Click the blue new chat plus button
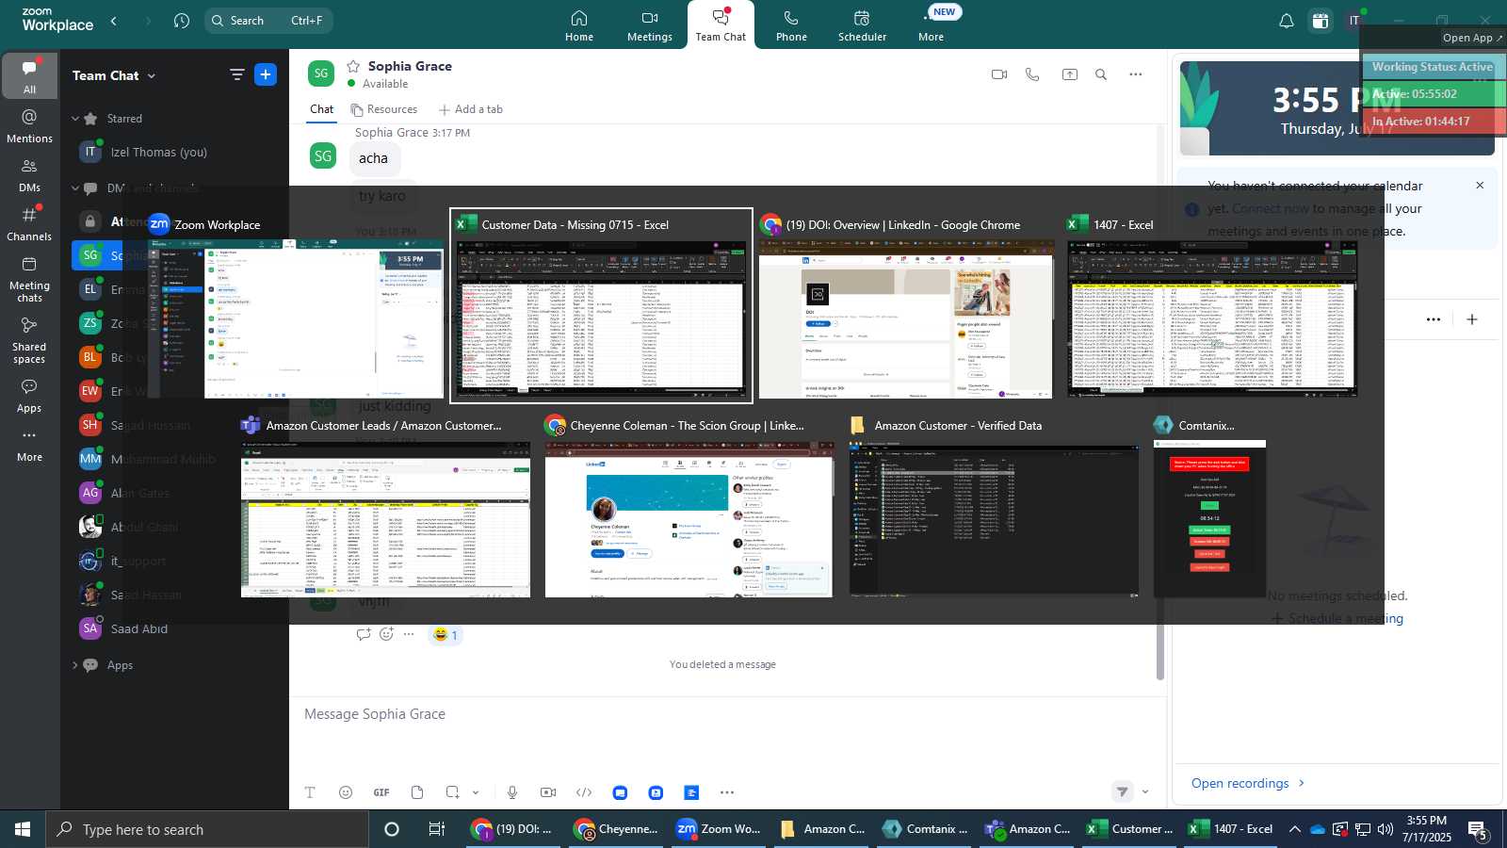 coord(266,74)
